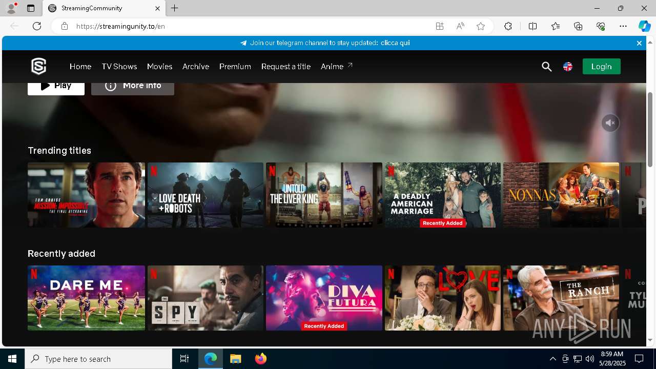Open The Ranch thumbnail
The image size is (656, 369).
click(561, 298)
